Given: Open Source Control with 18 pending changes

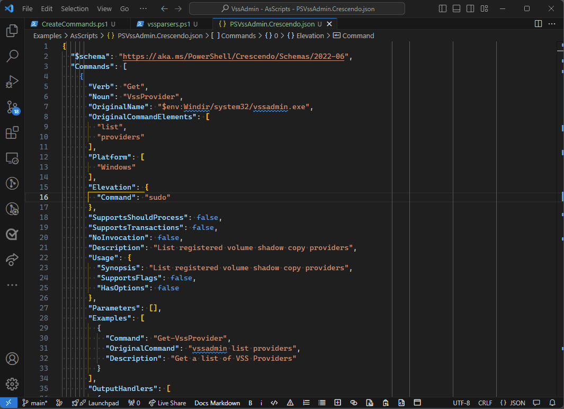Looking at the screenshot, I should tap(12, 107).
